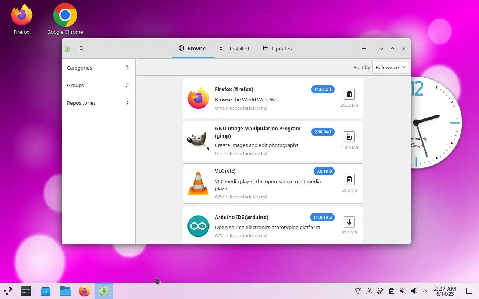Click GIMP version badge 2.10.34-1
The height and width of the screenshot is (299, 479).
323,132
